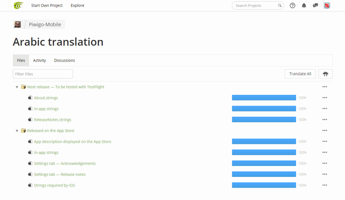
Task: Click Apple file icon beside About.strings
Action: 30,98
